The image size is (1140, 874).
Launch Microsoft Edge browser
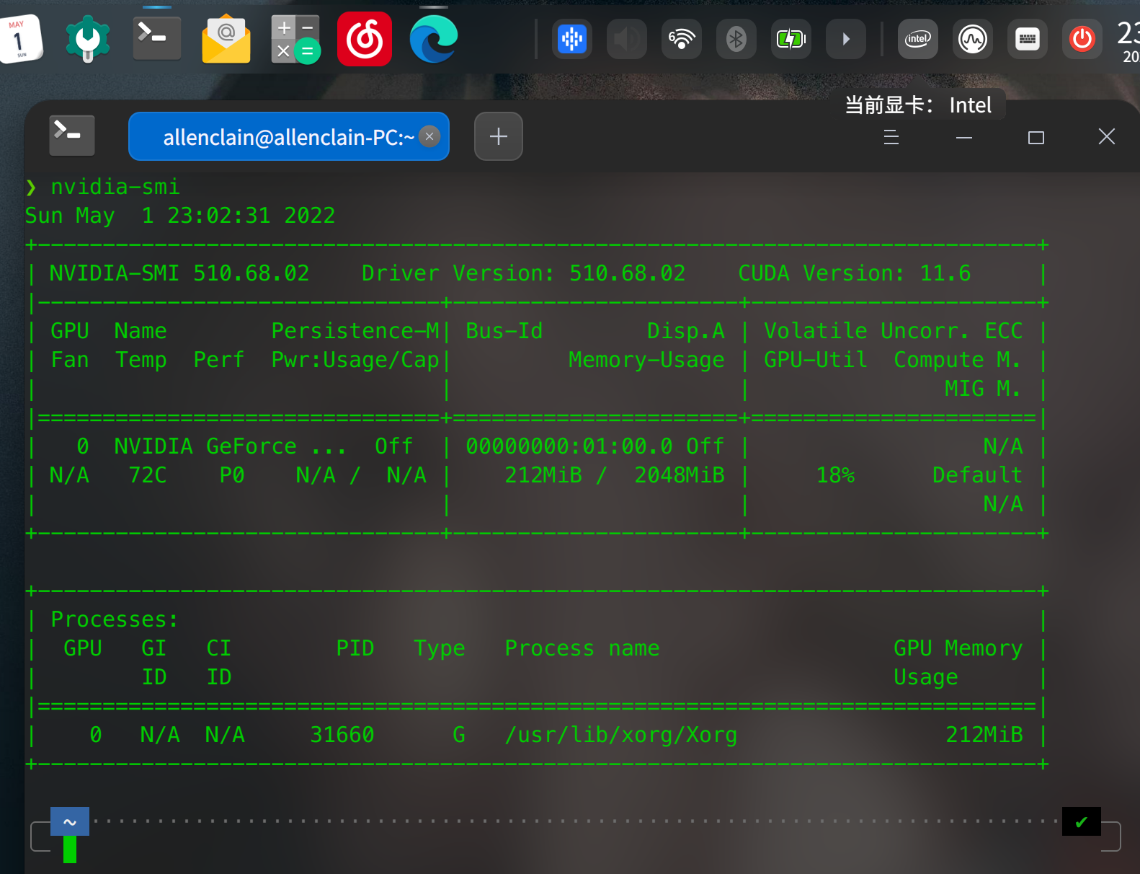[434, 39]
